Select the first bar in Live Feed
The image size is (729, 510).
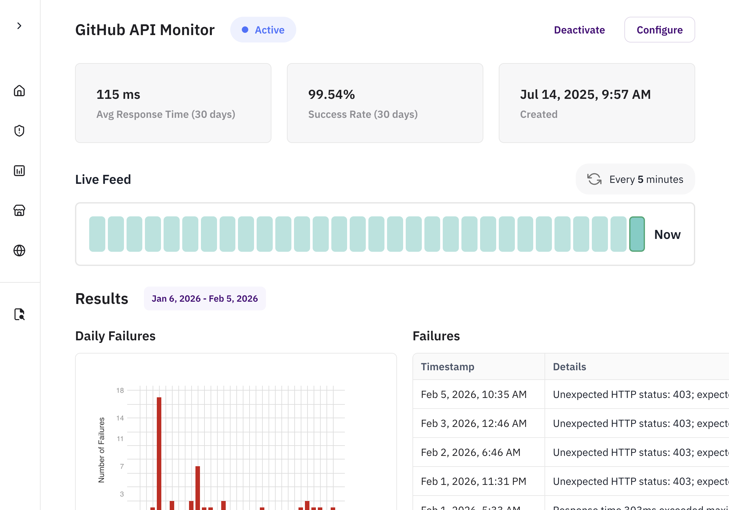97,234
